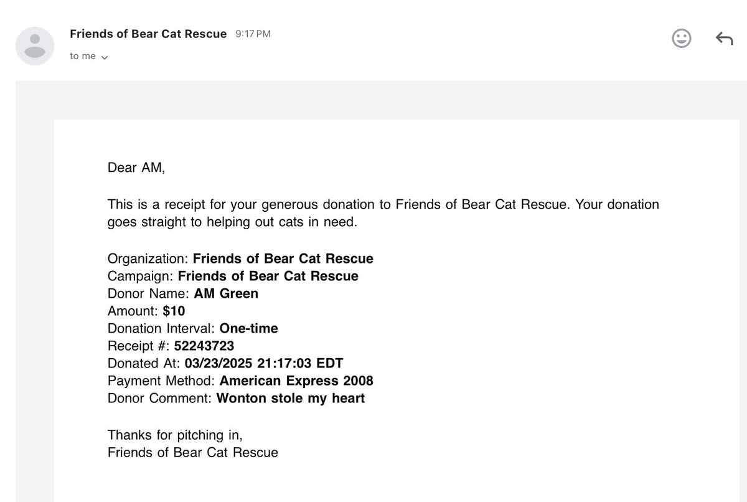
Task: Click the 'One-time' donation interval value
Action: tap(249, 328)
